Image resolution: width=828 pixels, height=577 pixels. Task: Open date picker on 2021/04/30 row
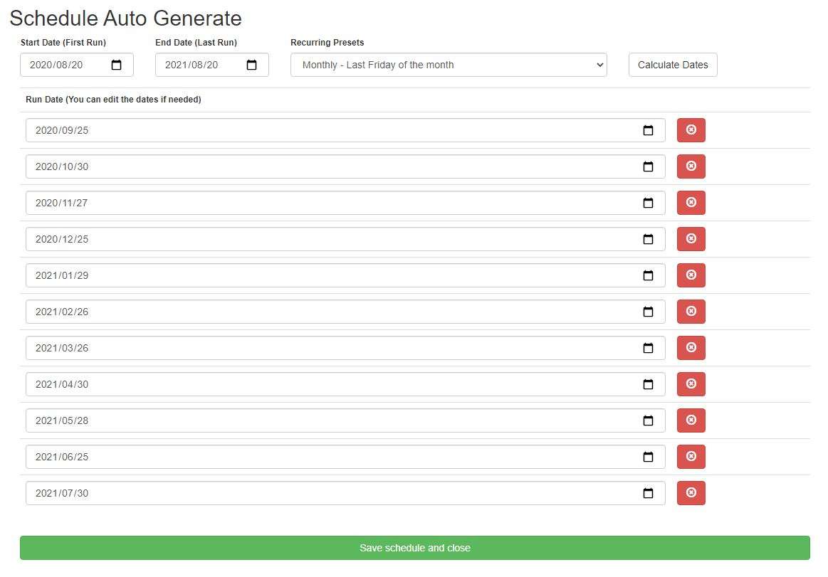tap(648, 384)
